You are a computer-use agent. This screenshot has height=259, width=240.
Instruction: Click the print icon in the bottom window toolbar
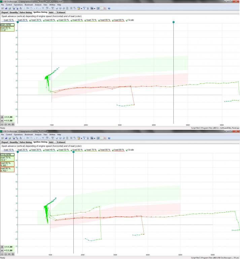click(x=9, y=138)
